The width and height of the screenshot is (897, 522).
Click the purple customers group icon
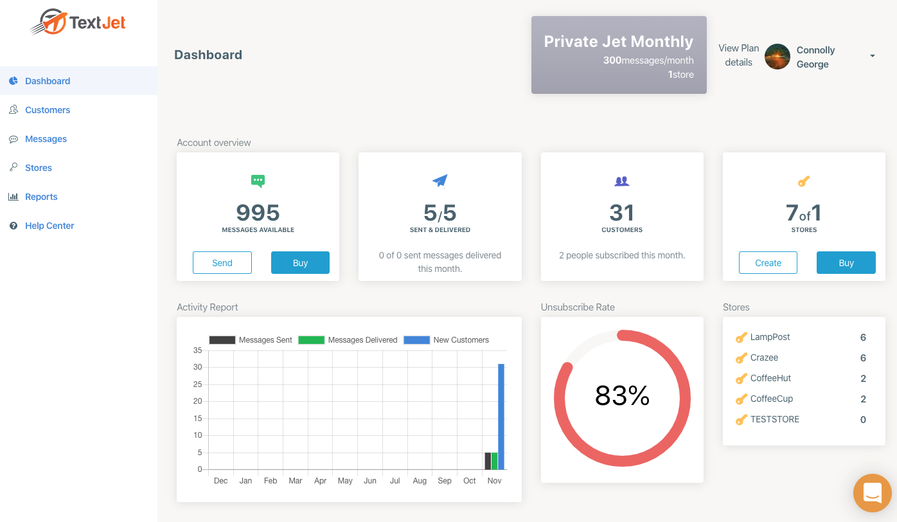tap(621, 181)
